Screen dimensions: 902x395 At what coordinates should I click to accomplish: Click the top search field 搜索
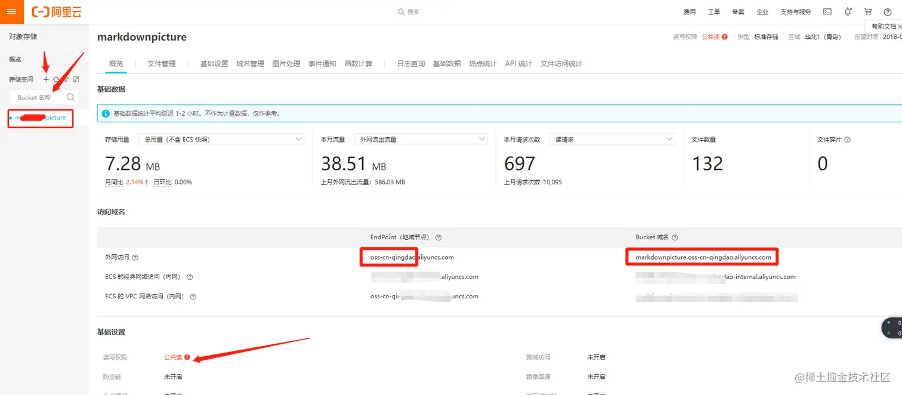tap(413, 12)
